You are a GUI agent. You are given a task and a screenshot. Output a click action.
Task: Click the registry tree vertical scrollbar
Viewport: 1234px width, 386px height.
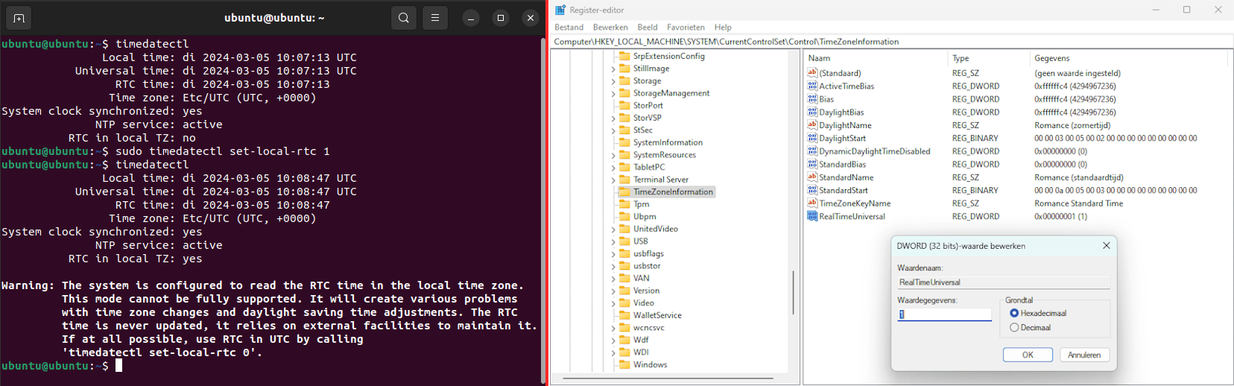click(793, 292)
